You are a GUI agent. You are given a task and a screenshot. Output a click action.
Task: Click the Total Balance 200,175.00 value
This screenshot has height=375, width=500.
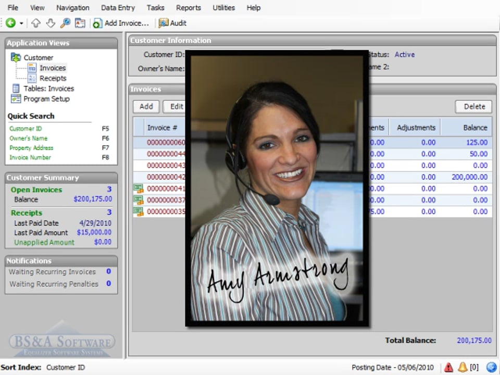tap(474, 340)
